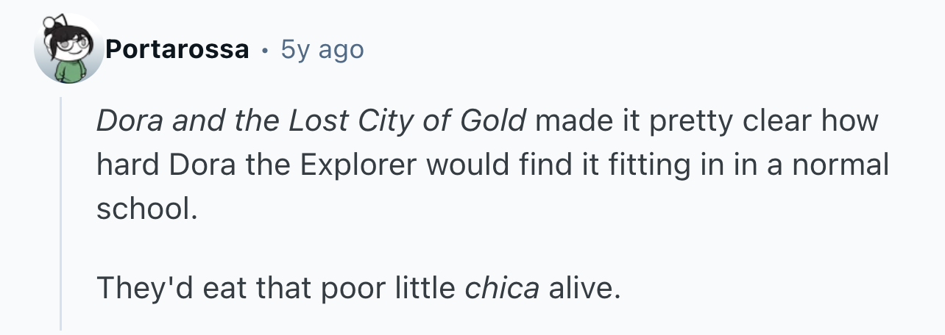Click the italic word chica
This screenshot has height=335, width=945.
(x=502, y=289)
